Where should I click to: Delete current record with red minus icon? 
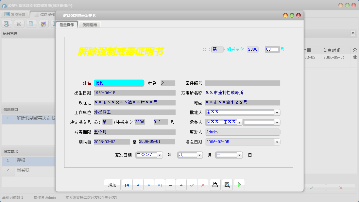170,185
